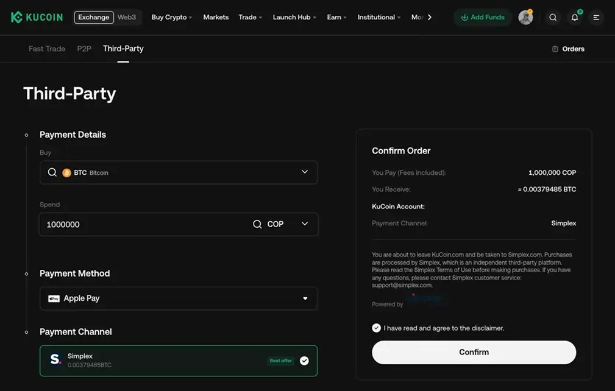This screenshot has width=615, height=391.
Task: Click the Best offer badge on Simplex
Action: 280,360
